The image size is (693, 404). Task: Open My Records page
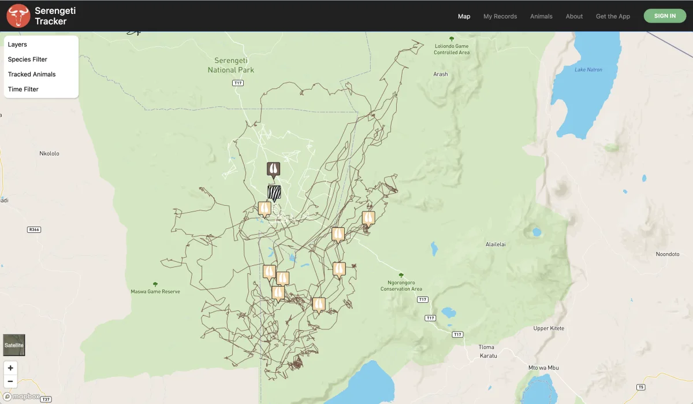coord(500,16)
